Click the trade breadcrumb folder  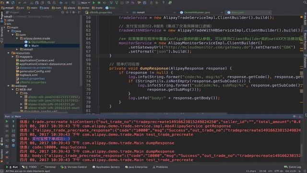(97, 8)
